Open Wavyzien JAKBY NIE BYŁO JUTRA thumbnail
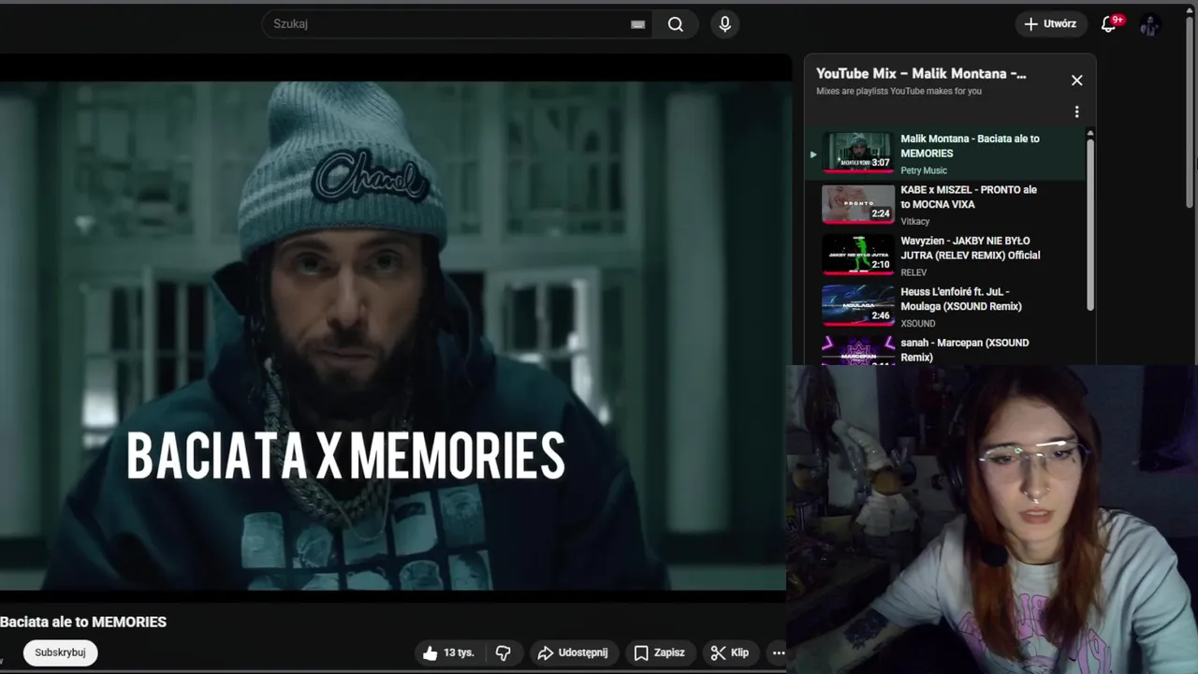Image resolution: width=1198 pixels, height=674 pixels. [x=858, y=256]
